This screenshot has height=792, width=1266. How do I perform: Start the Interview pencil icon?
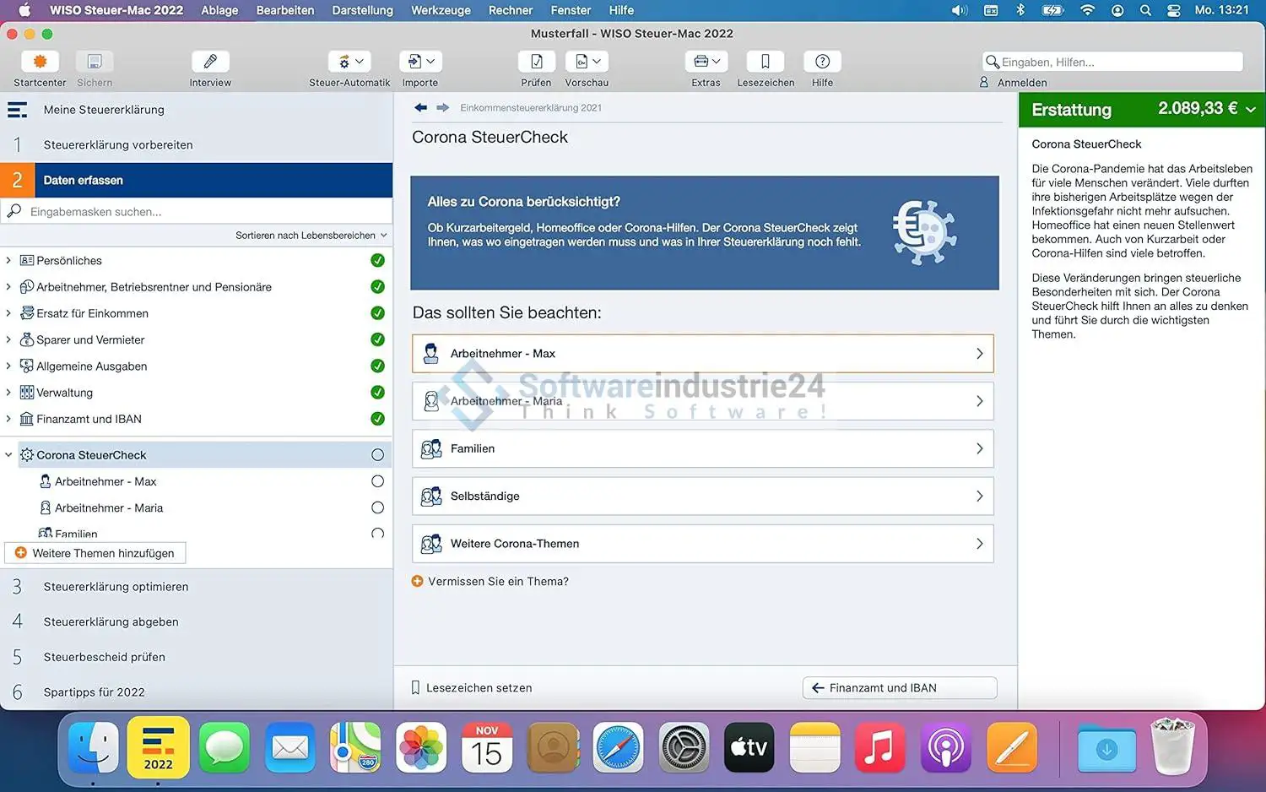coord(210,62)
